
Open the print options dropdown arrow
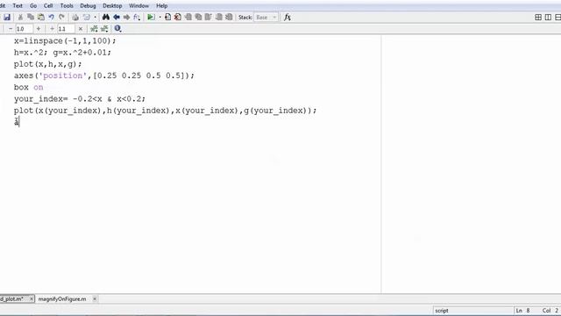click(x=95, y=18)
